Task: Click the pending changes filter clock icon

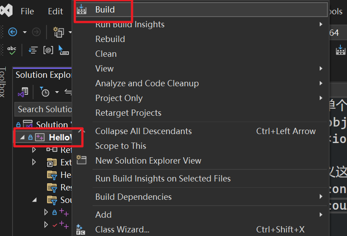Action: pos(45,92)
